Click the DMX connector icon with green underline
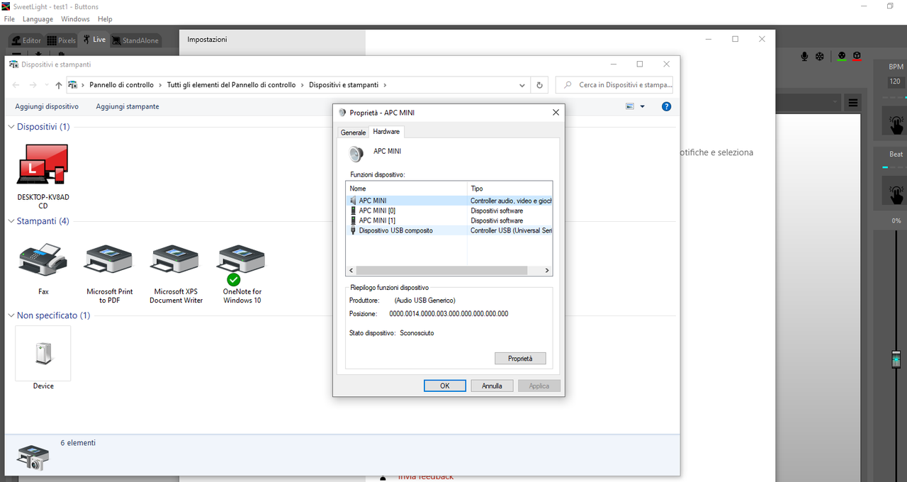This screenshot has width=907, height=482. click(x=842, y=57)
